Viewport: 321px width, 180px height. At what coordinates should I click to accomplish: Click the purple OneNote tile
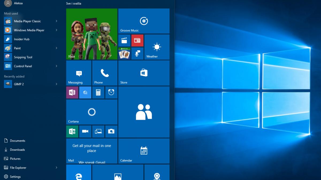72,93
